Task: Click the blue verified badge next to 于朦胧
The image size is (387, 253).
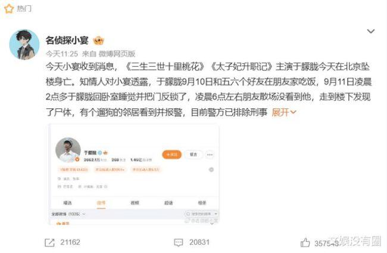Action: (x=100, y=152)
